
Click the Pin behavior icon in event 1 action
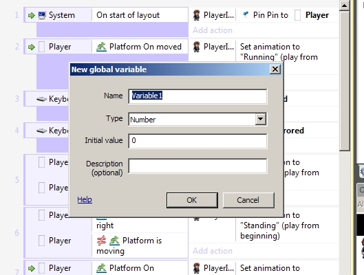pyautogui.click(x=246, y=14)
